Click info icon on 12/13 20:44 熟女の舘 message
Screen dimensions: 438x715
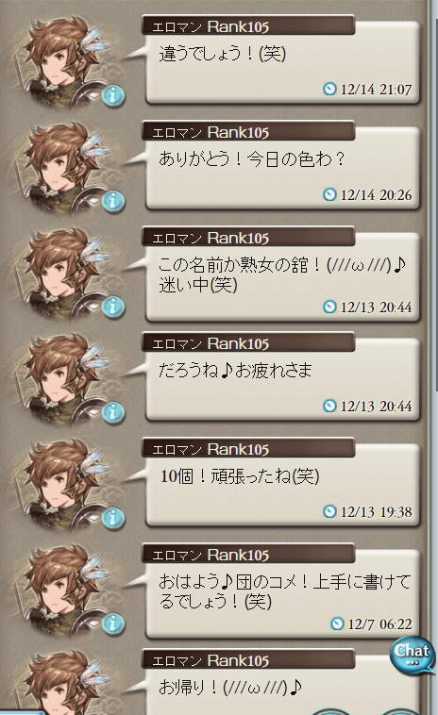(x=113, y=307)
